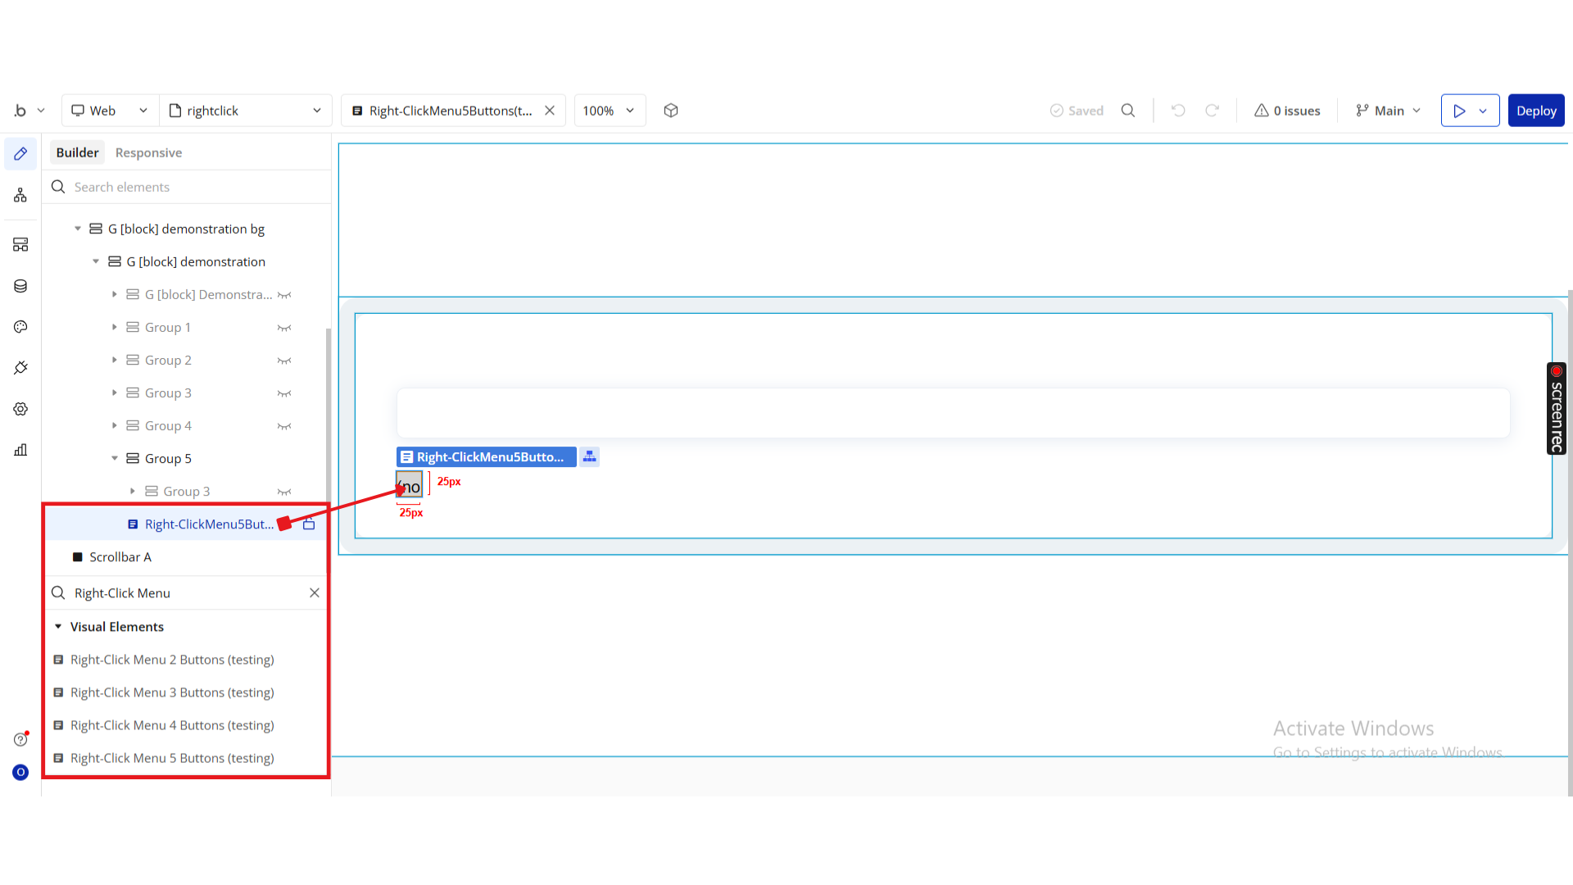This screenshot has height=885, width=1573.
Task: Collapse the Visual Elements section
Action: 58,627
